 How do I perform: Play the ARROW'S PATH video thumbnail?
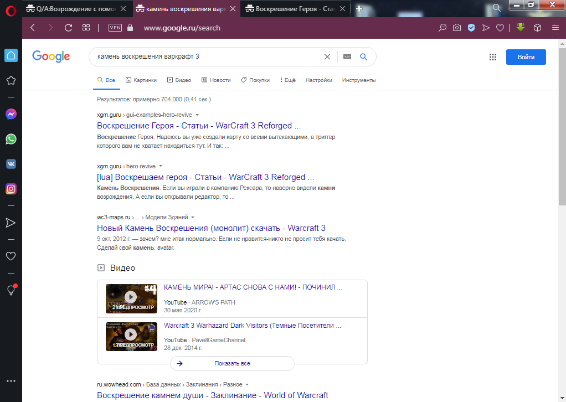131,298
